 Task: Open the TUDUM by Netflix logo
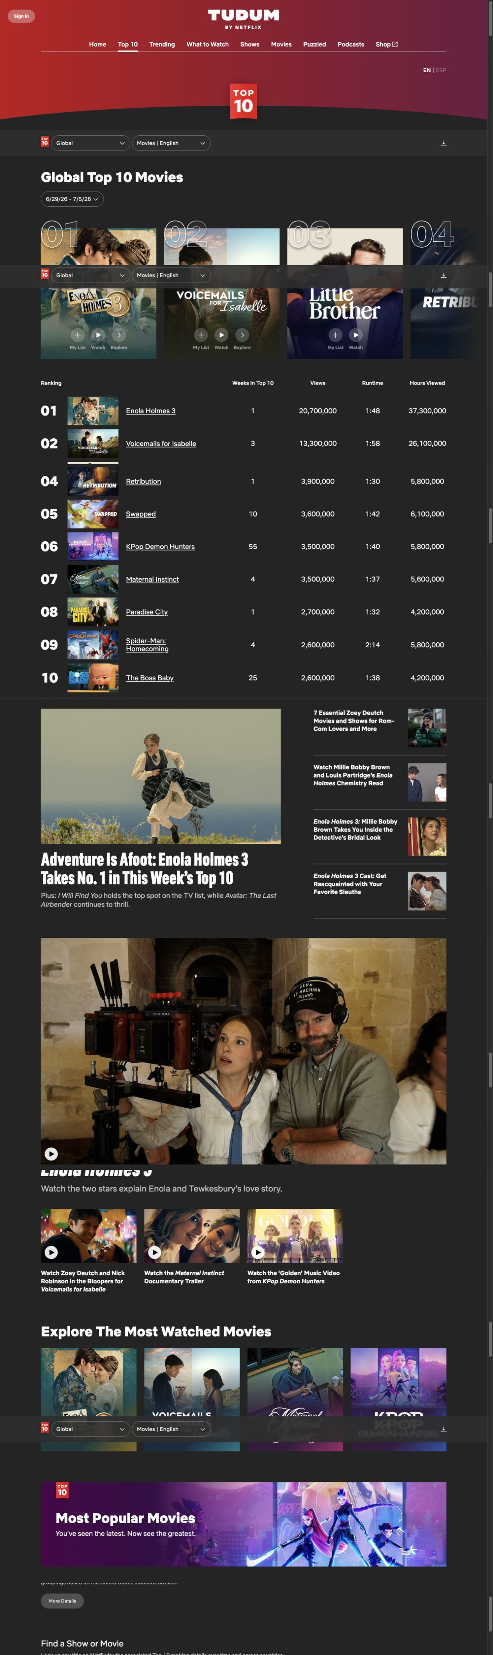[243, 19]
